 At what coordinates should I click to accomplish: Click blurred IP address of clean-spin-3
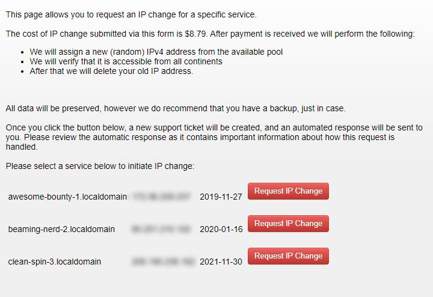(161, 262)
